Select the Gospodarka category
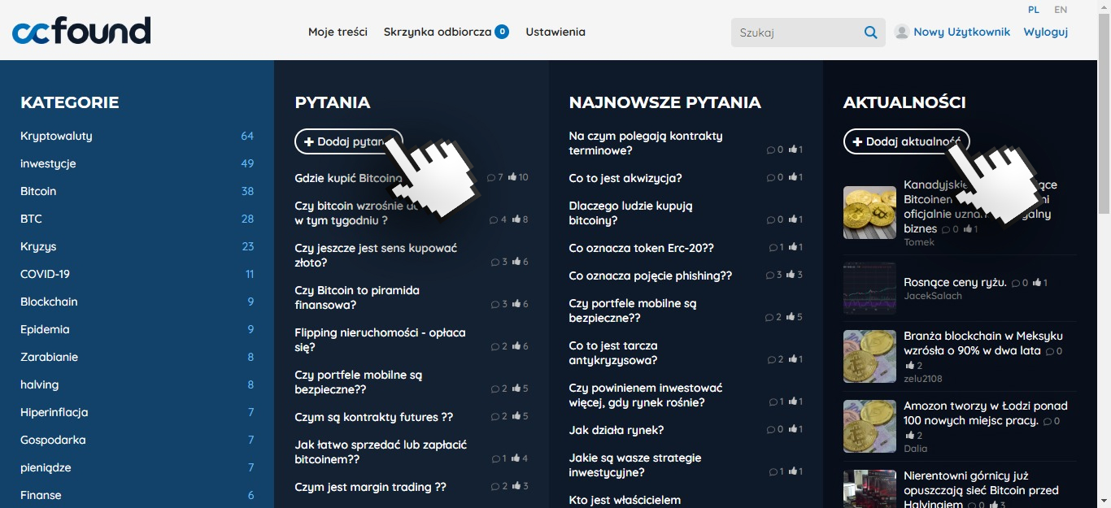This screenshot has width=1111, height=508. [53, 440]
